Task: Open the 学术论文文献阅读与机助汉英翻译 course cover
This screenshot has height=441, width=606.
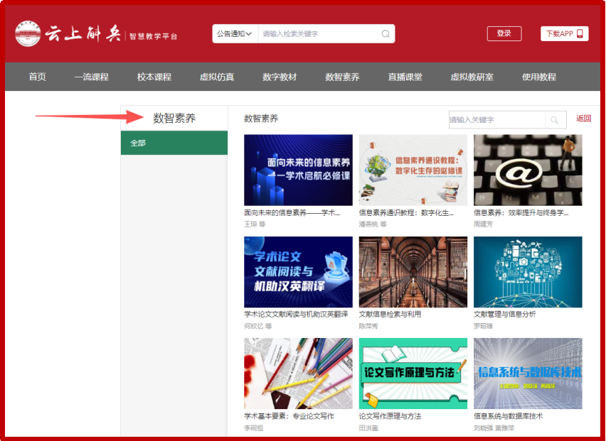Action: click(x=298, y=272)
